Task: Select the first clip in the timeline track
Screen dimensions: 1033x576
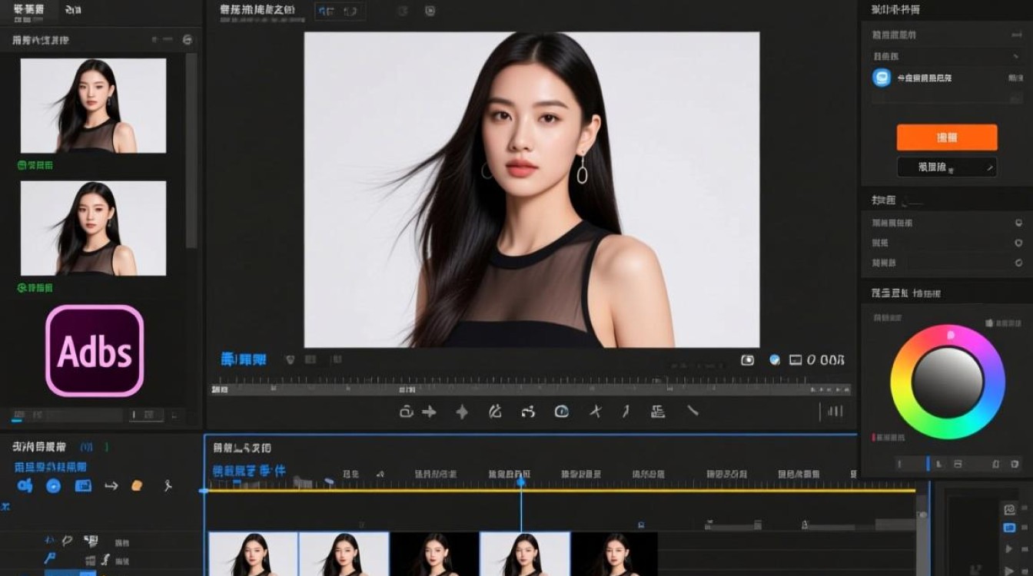Action: [x=253, y=554]
